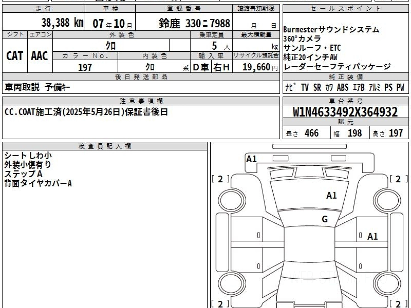
Task: Click the front-left tire rating [ 2 ]
Action: tap(220, 179)
